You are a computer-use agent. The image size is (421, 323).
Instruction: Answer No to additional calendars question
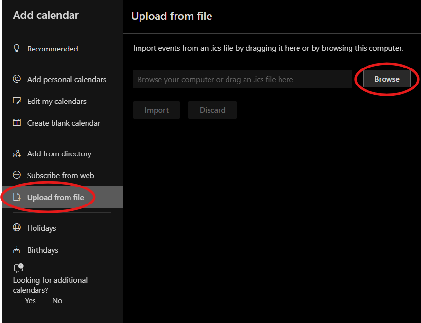(57, 300)
